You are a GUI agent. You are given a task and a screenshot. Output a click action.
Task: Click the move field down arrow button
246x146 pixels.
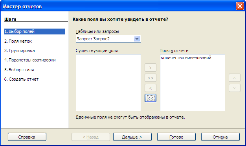point(234,88)
